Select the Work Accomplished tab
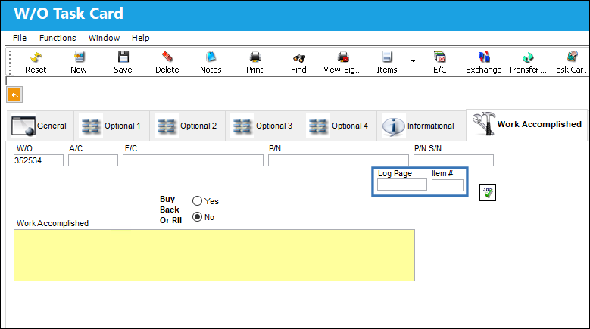Screen dimensions: 590x329 [527, 124]
